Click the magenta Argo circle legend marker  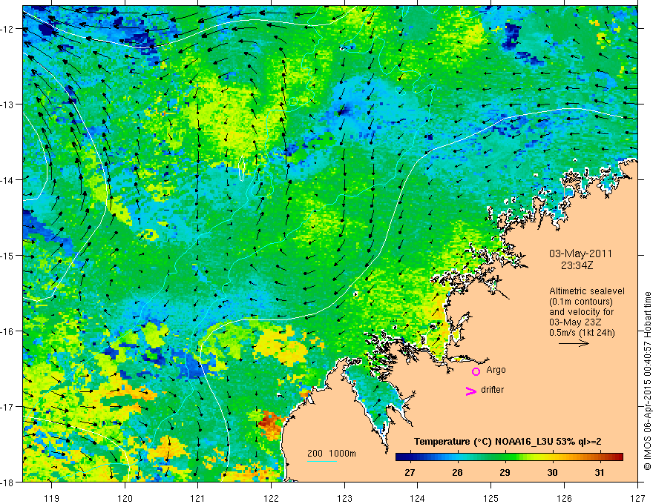(476, 371)
